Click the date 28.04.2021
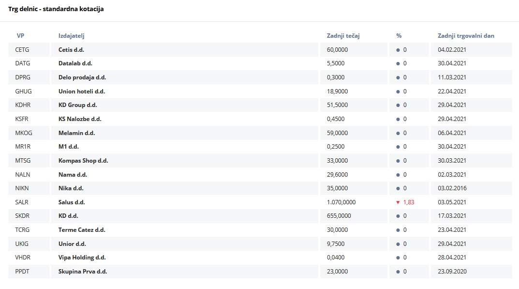The width and height of the screenshot is (519, 289). [452, 258]
